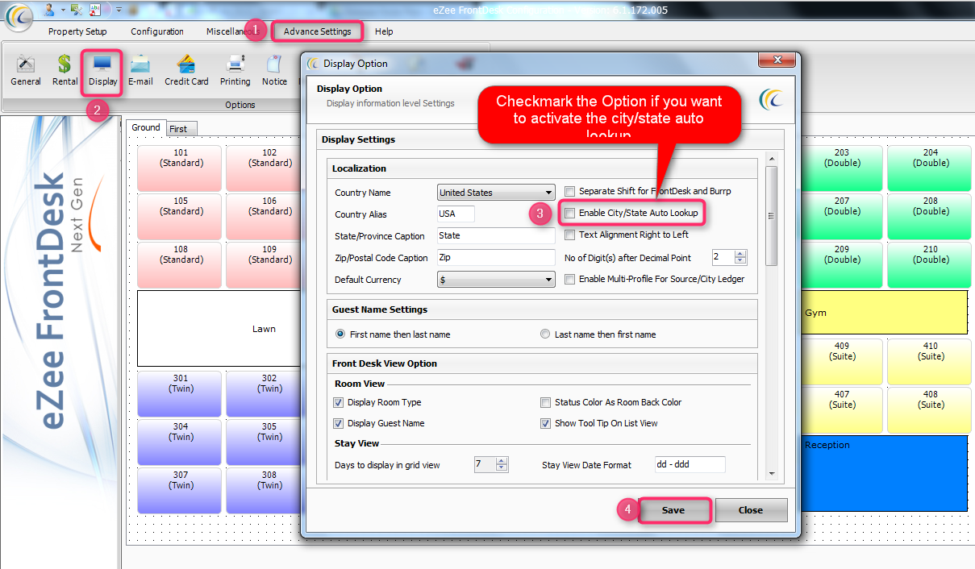This screenshot has height=569, width=975.
Task: Uncheck Display Guest Name
Action: 339,423
